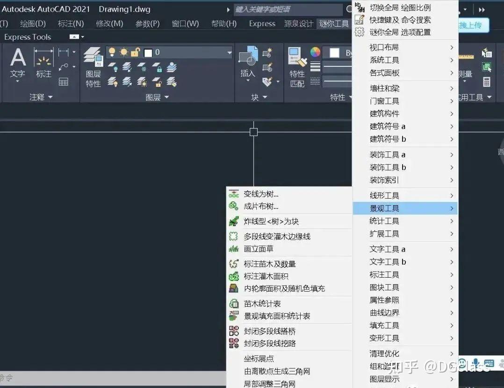Screen dimensions: 504x388
Task: Click the 标注苗木及数量 icon
Action: tap(234, 264)
